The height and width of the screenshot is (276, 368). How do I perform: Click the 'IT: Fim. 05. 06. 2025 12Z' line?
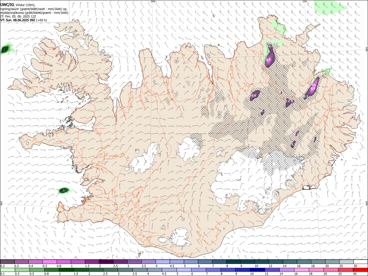click(18, 16)
